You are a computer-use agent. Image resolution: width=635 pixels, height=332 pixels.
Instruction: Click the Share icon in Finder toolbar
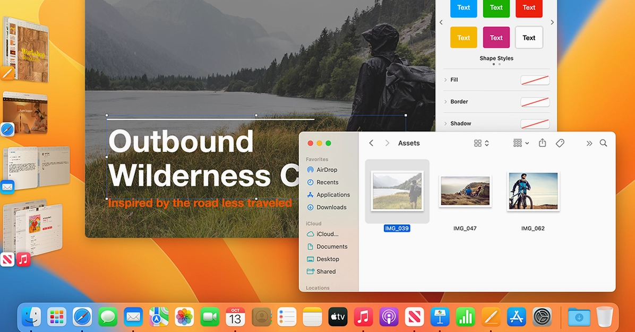pos(542,143)
